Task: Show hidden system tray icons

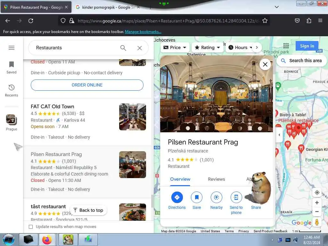Action: [x=272, y=240]
